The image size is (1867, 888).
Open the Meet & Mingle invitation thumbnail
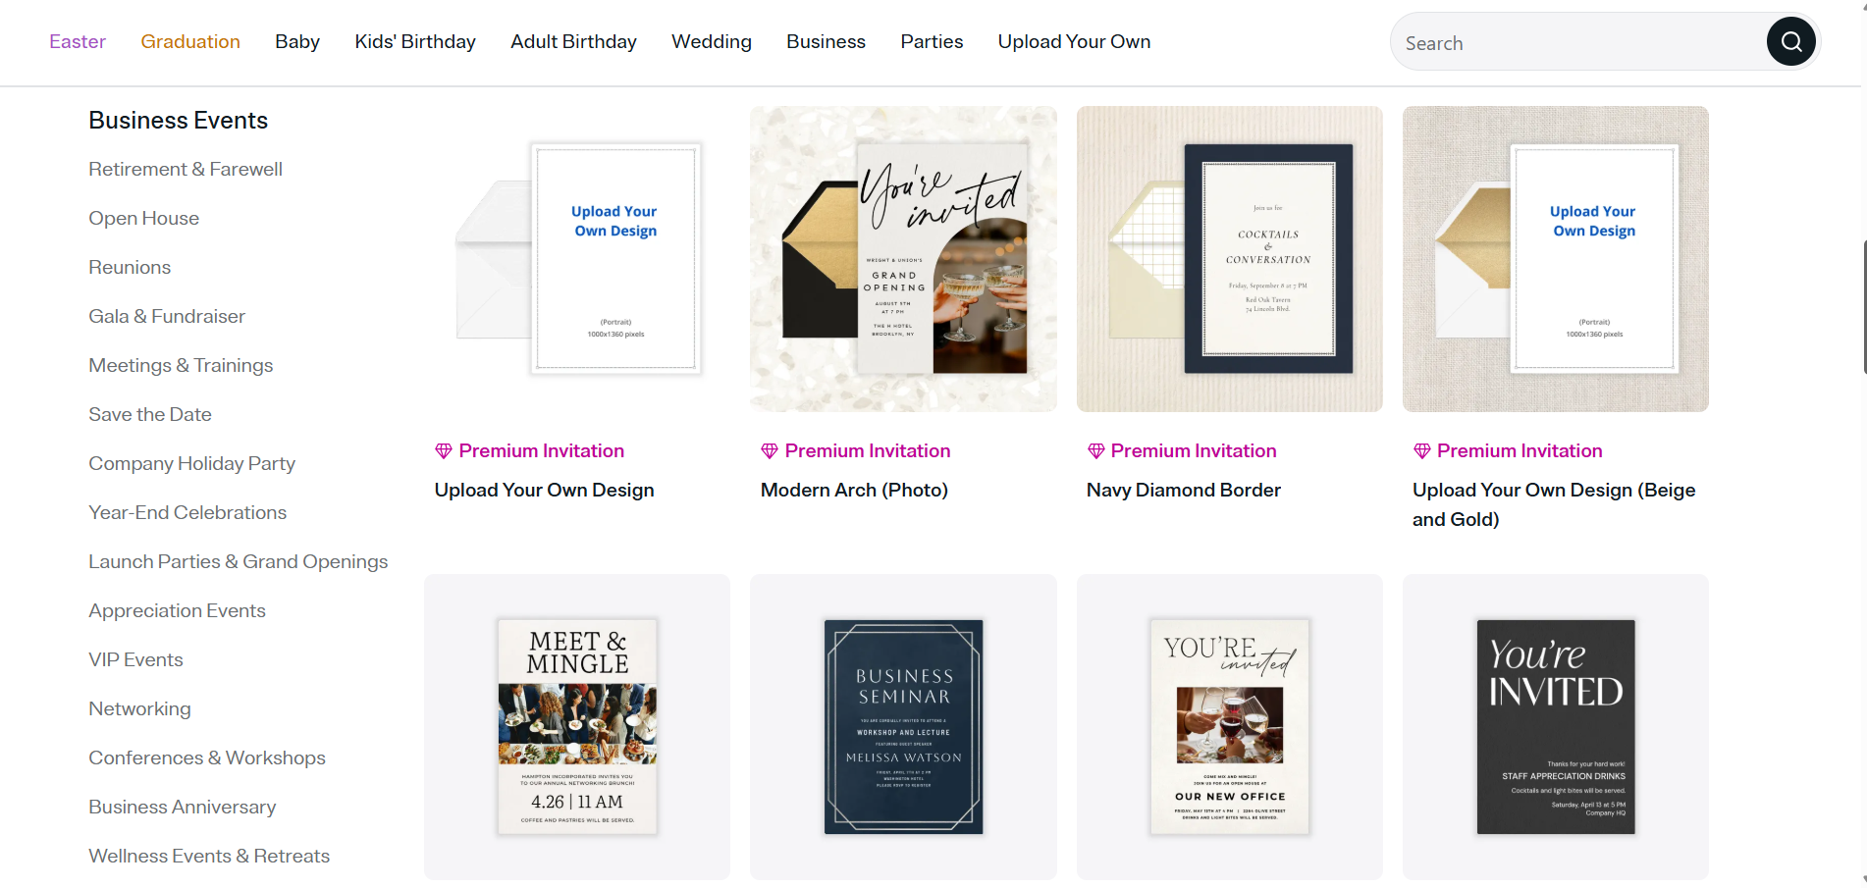point(577,726)
